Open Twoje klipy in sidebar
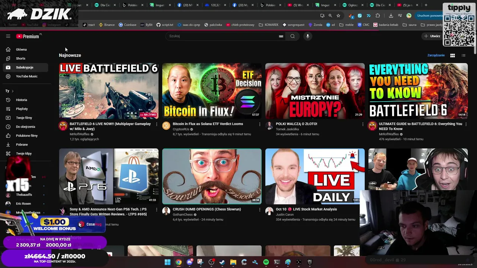 tap(25, 154)
